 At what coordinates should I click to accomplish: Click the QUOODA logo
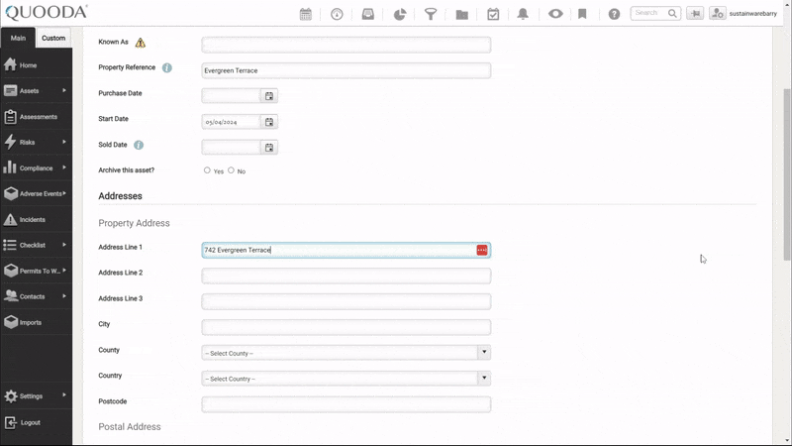[x=47, y=12]
